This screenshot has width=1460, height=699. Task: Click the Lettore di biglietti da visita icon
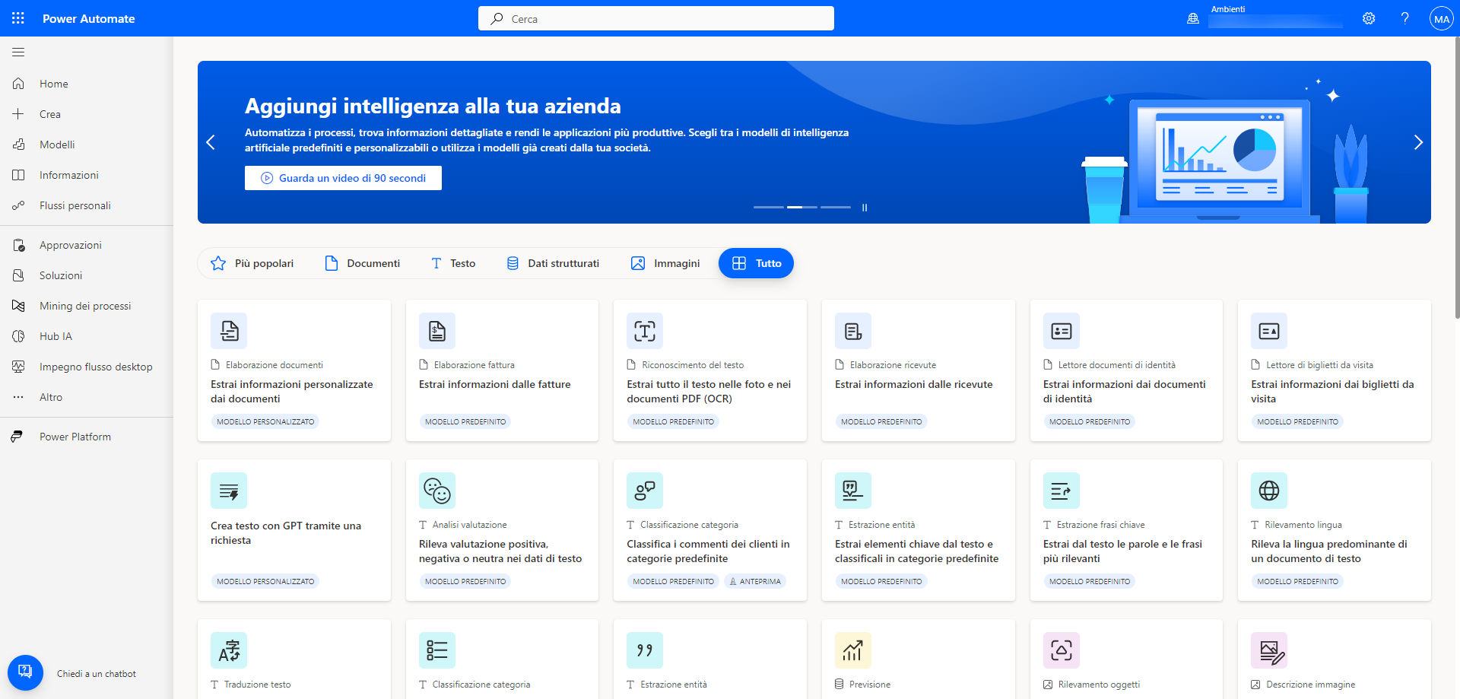click(x=1269, y=331)
